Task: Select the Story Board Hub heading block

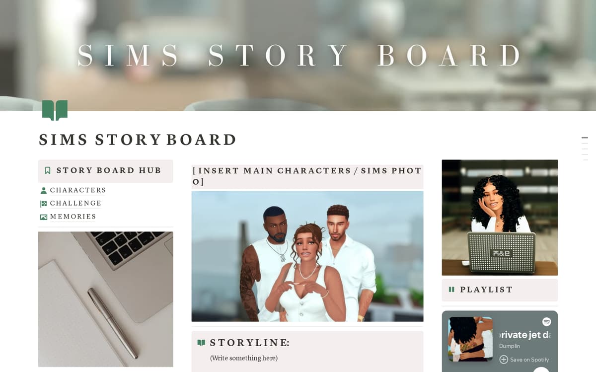Action: 106,171
